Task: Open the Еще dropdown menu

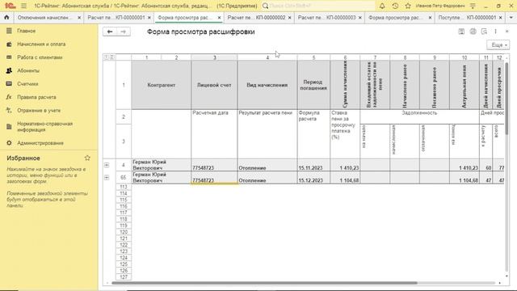Action: pos(498,45)
